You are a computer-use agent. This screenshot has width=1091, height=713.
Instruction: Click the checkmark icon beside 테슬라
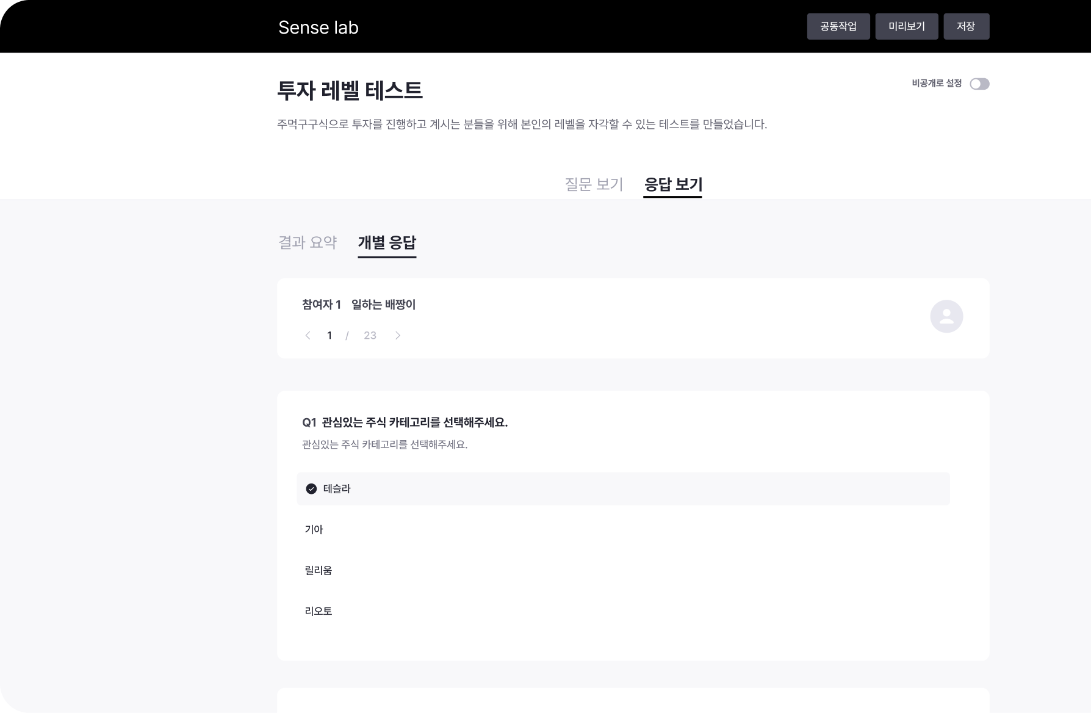click(x=312, y=488)
